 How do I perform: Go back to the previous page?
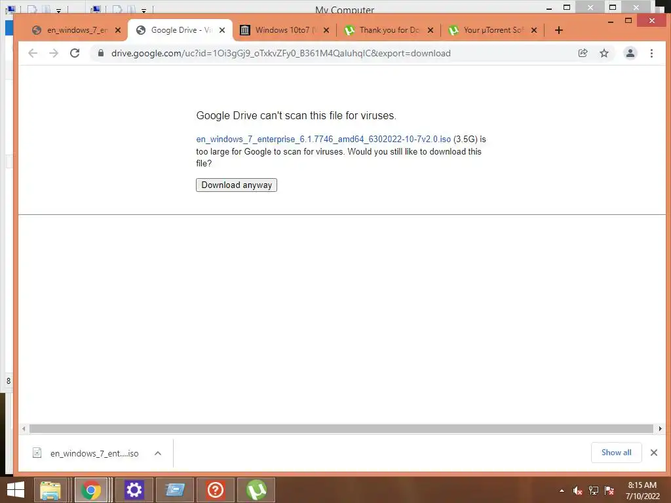coord(33,54)
